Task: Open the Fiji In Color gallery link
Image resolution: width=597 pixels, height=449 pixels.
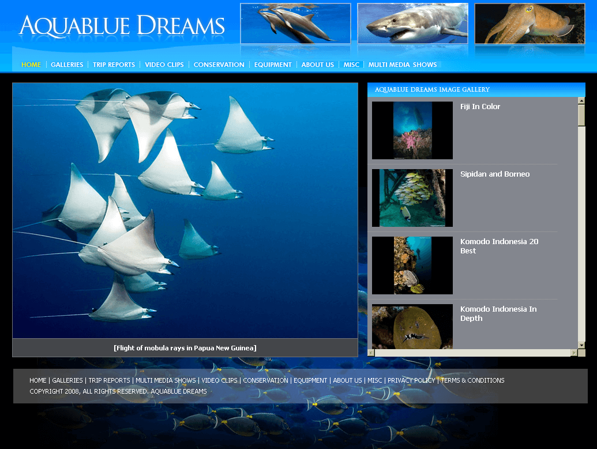Action: pyautogui.click(x=480, y=107)
